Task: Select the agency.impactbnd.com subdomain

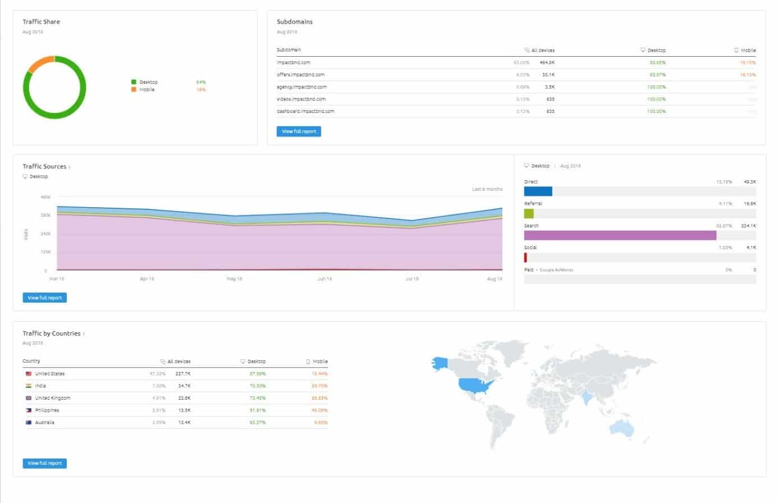Action: tap(301, 87)
